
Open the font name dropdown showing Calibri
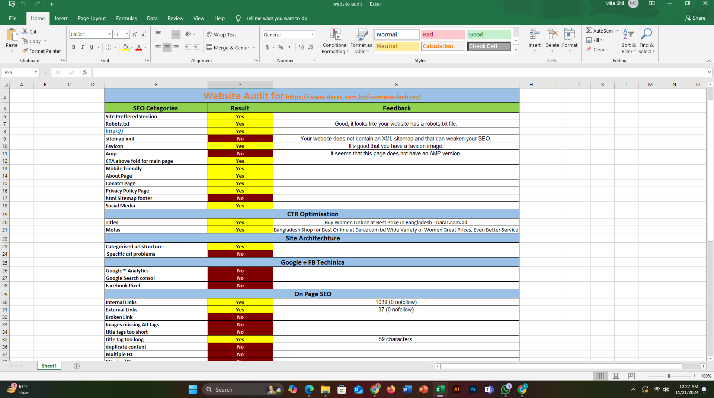coord(109,34)
